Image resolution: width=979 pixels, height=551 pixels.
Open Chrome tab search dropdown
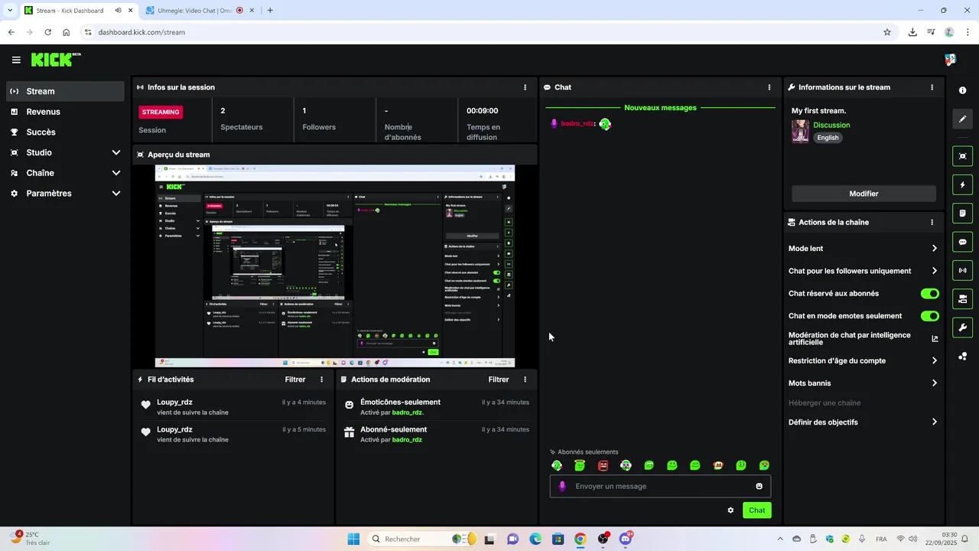(10, 11)
